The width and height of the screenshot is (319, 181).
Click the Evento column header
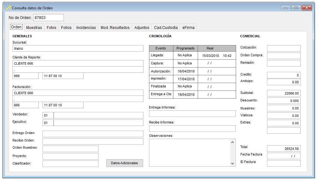point(161,48)
